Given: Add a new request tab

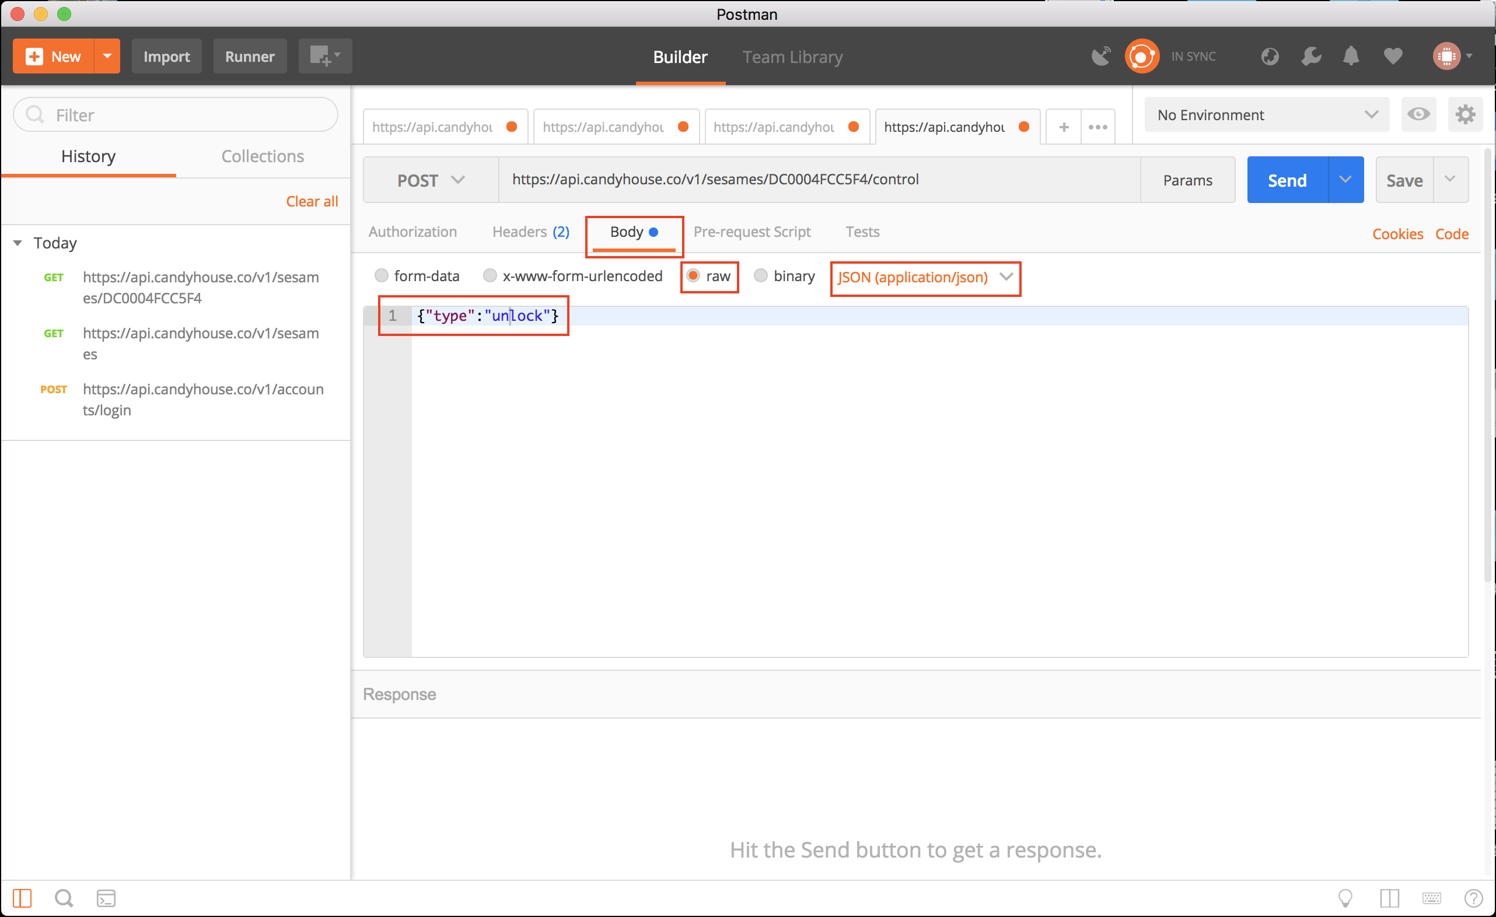Looking at the screenshot, I should tap(1064, 127).
